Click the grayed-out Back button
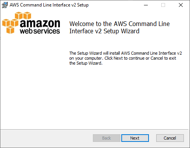This screenshot has width=190, height=148. (107, 138)
